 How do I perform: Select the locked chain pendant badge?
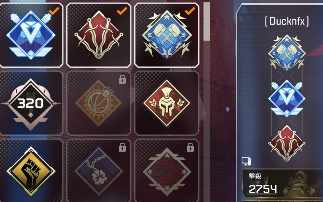pos(99,171)
